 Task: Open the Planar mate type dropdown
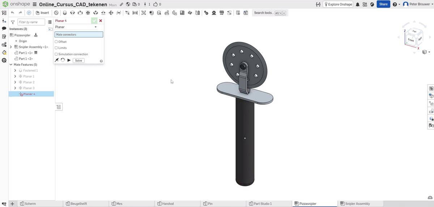[x=76, y=27]
